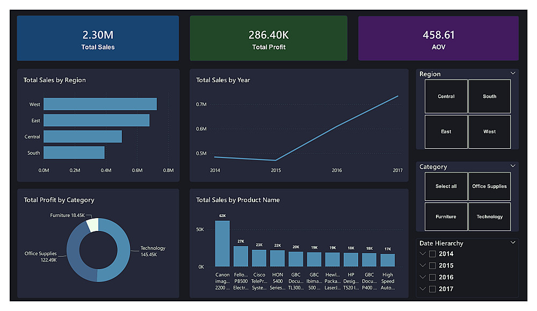
Task: Choose Technology category tile
Action: coord(489,216)
